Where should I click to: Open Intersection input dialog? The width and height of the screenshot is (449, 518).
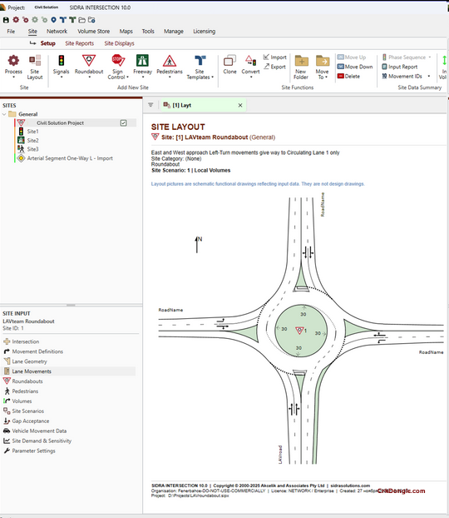(x=26, y=341)
